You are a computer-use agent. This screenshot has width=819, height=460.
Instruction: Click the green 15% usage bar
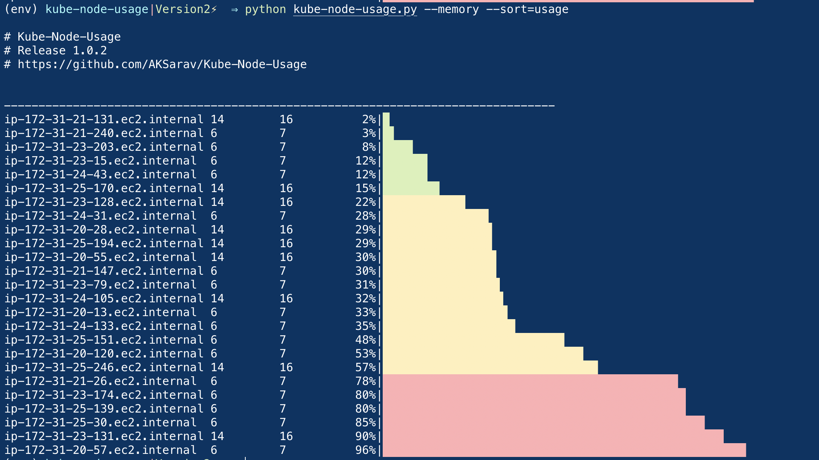[x=411, y=188]
